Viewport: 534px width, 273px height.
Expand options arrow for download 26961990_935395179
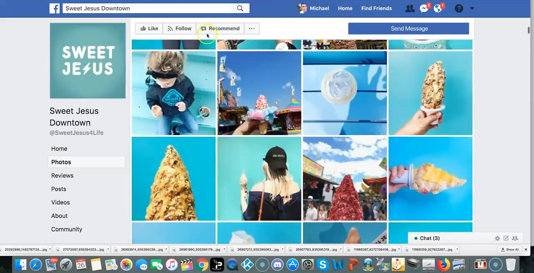(x=224, y=250)
